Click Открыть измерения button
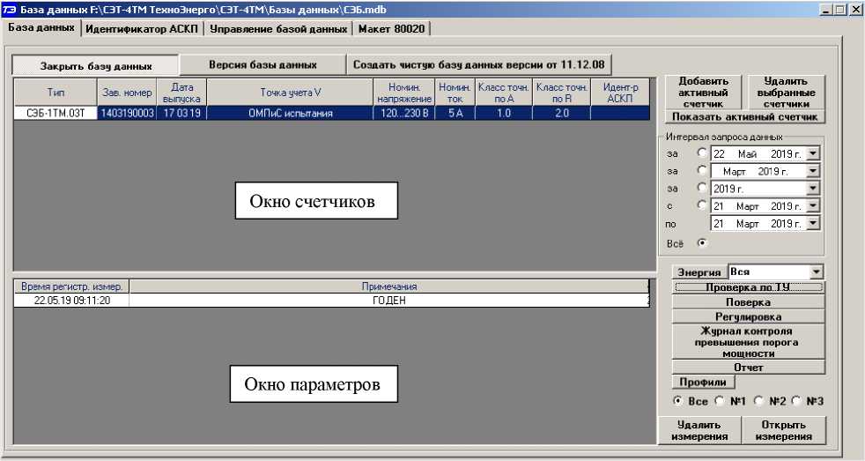 coord(784,429)
